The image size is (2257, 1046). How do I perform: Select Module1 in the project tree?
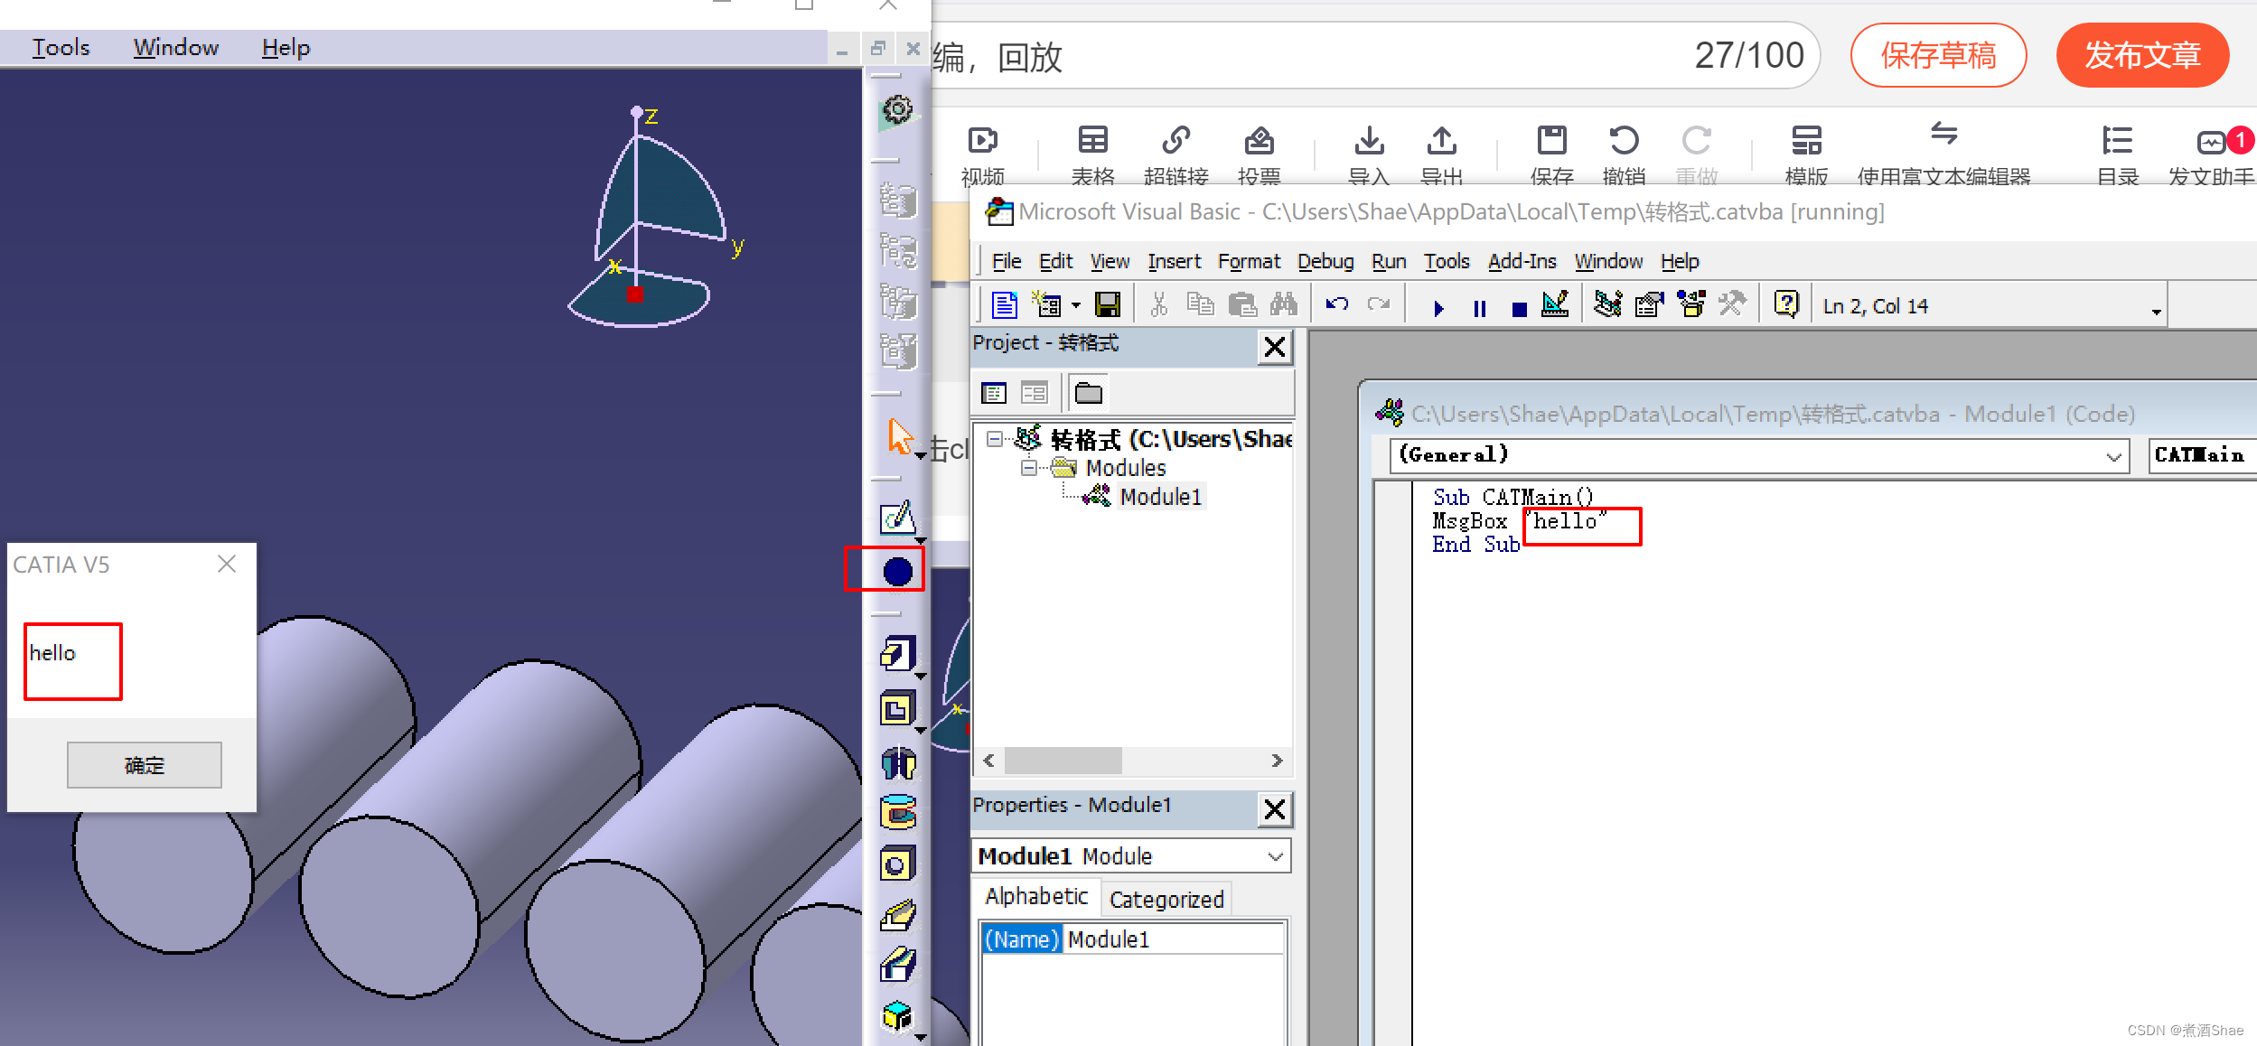click(1161, 497)
